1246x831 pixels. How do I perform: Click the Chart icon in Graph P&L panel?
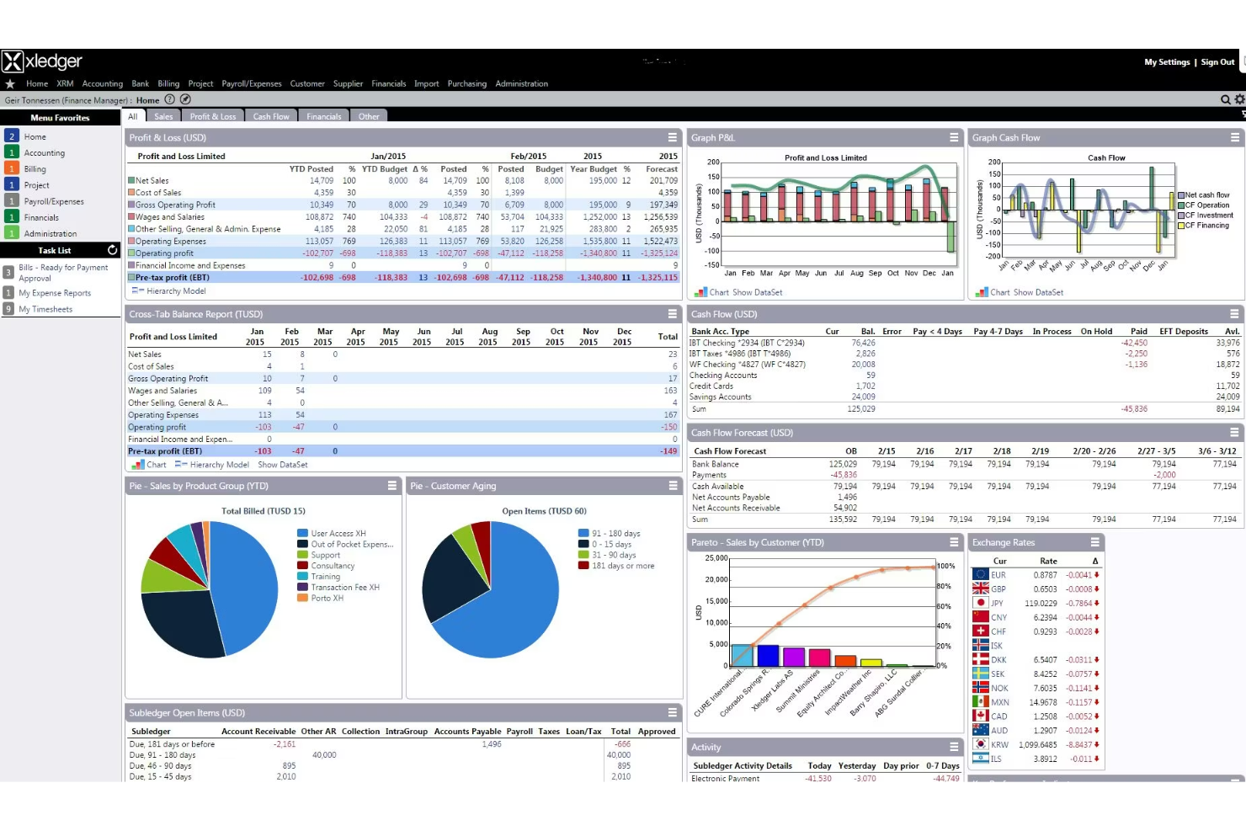[x=700, y=292]
